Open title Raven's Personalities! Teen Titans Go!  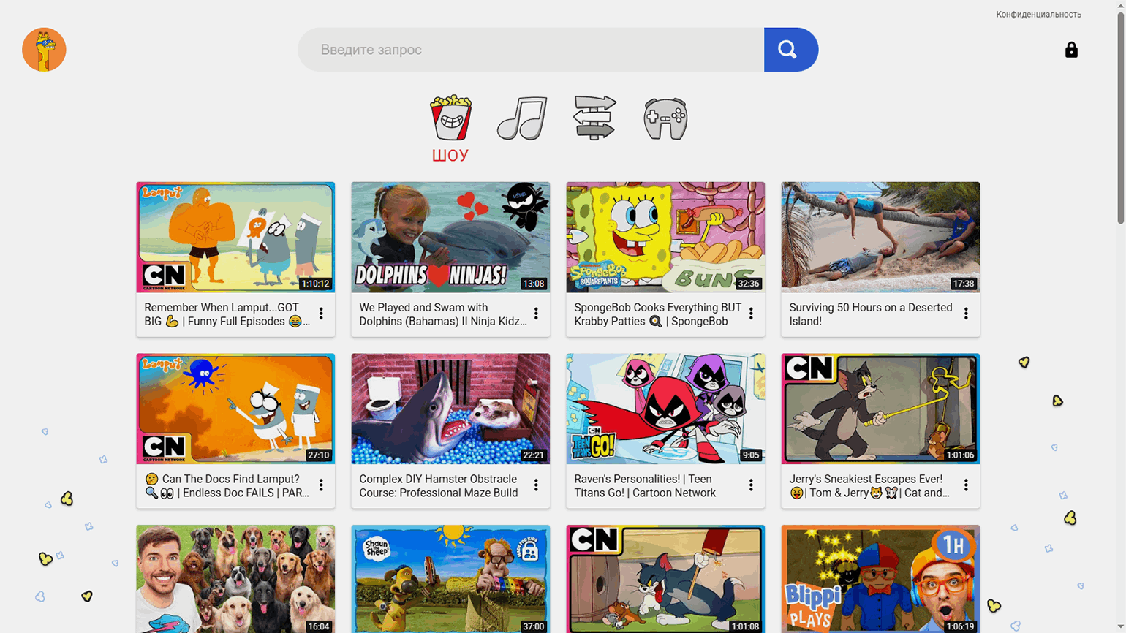(x=645, y=486)
